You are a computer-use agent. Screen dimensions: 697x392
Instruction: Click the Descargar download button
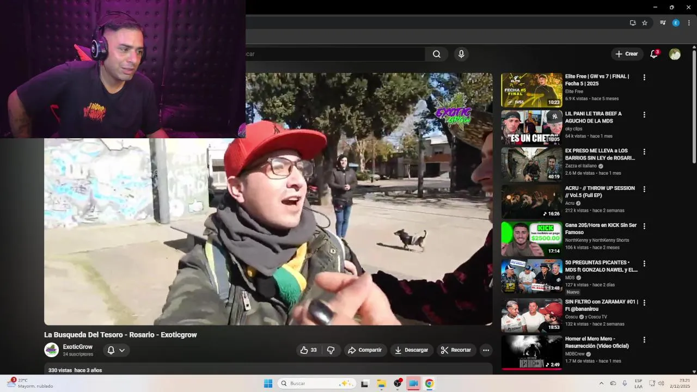click(x=412, y=350)
